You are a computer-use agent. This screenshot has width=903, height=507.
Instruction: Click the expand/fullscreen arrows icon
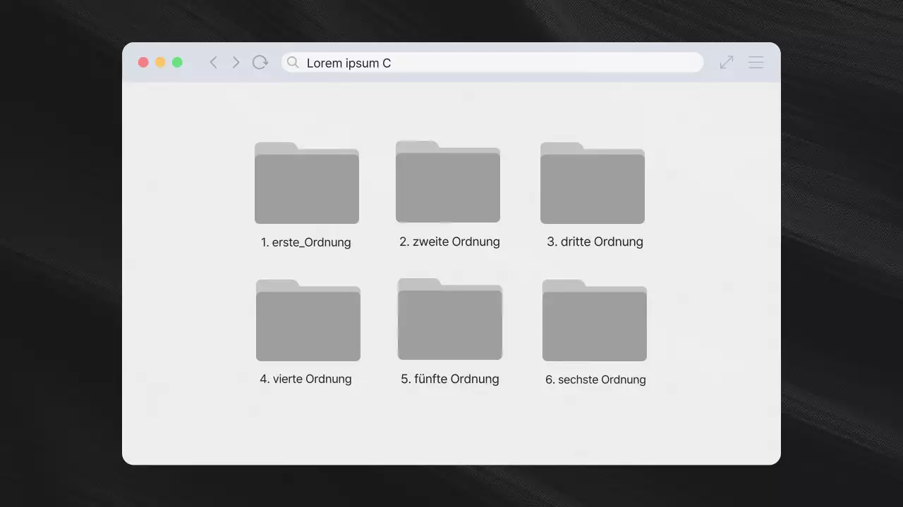pyautogui.click(x=726, y=62)
